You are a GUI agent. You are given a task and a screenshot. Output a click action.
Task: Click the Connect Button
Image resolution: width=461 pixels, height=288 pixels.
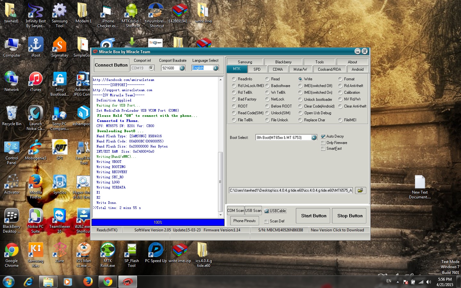coord(111,65)
